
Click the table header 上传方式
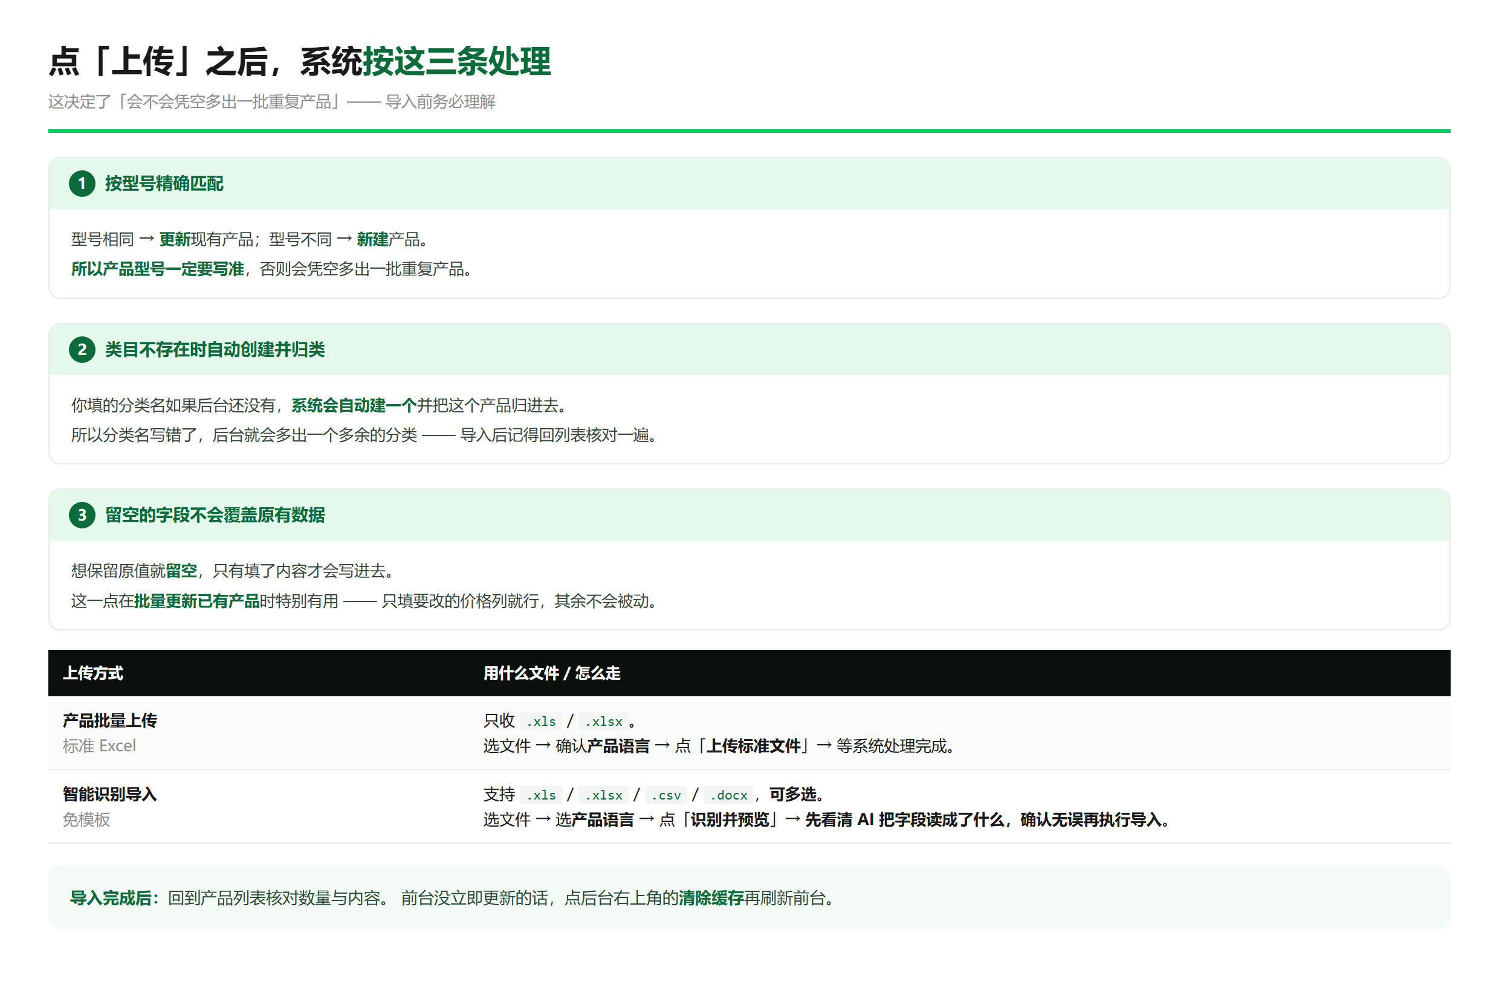point(93,673)
